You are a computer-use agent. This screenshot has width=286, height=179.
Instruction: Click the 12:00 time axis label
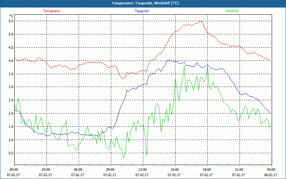coord(143,170)
